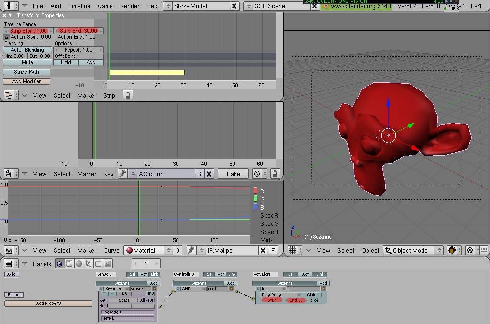Open the Strip menu in NLA editor

click(109, 96)
